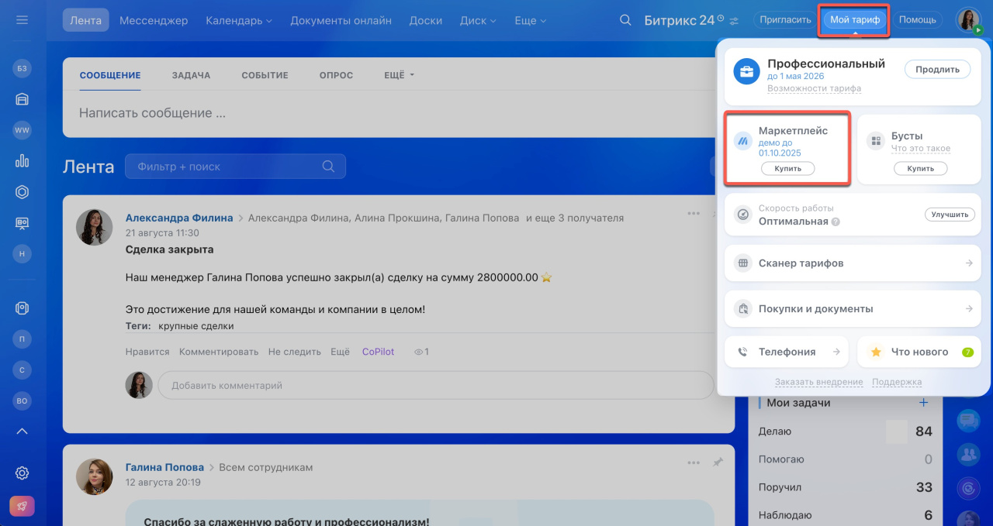
Task: Open the robot icon in sidebar
Action: [x=22, y=308]
